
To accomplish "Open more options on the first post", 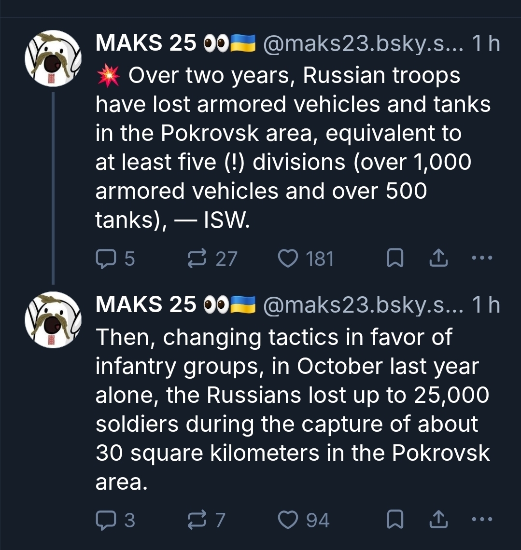I will click(x=481, y=258).
